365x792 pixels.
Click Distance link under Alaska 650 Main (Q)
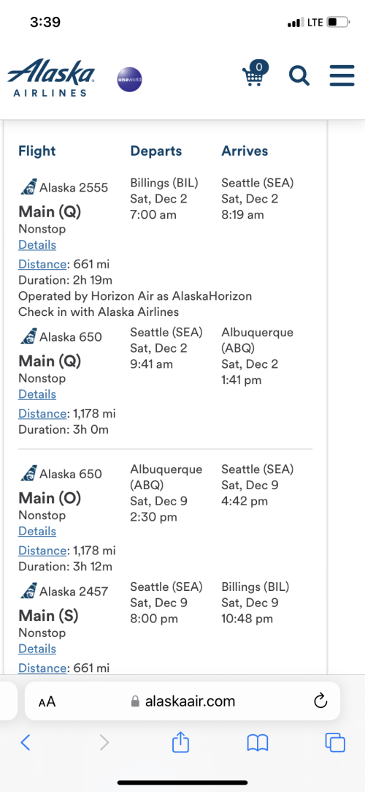(x=42, y=414)
